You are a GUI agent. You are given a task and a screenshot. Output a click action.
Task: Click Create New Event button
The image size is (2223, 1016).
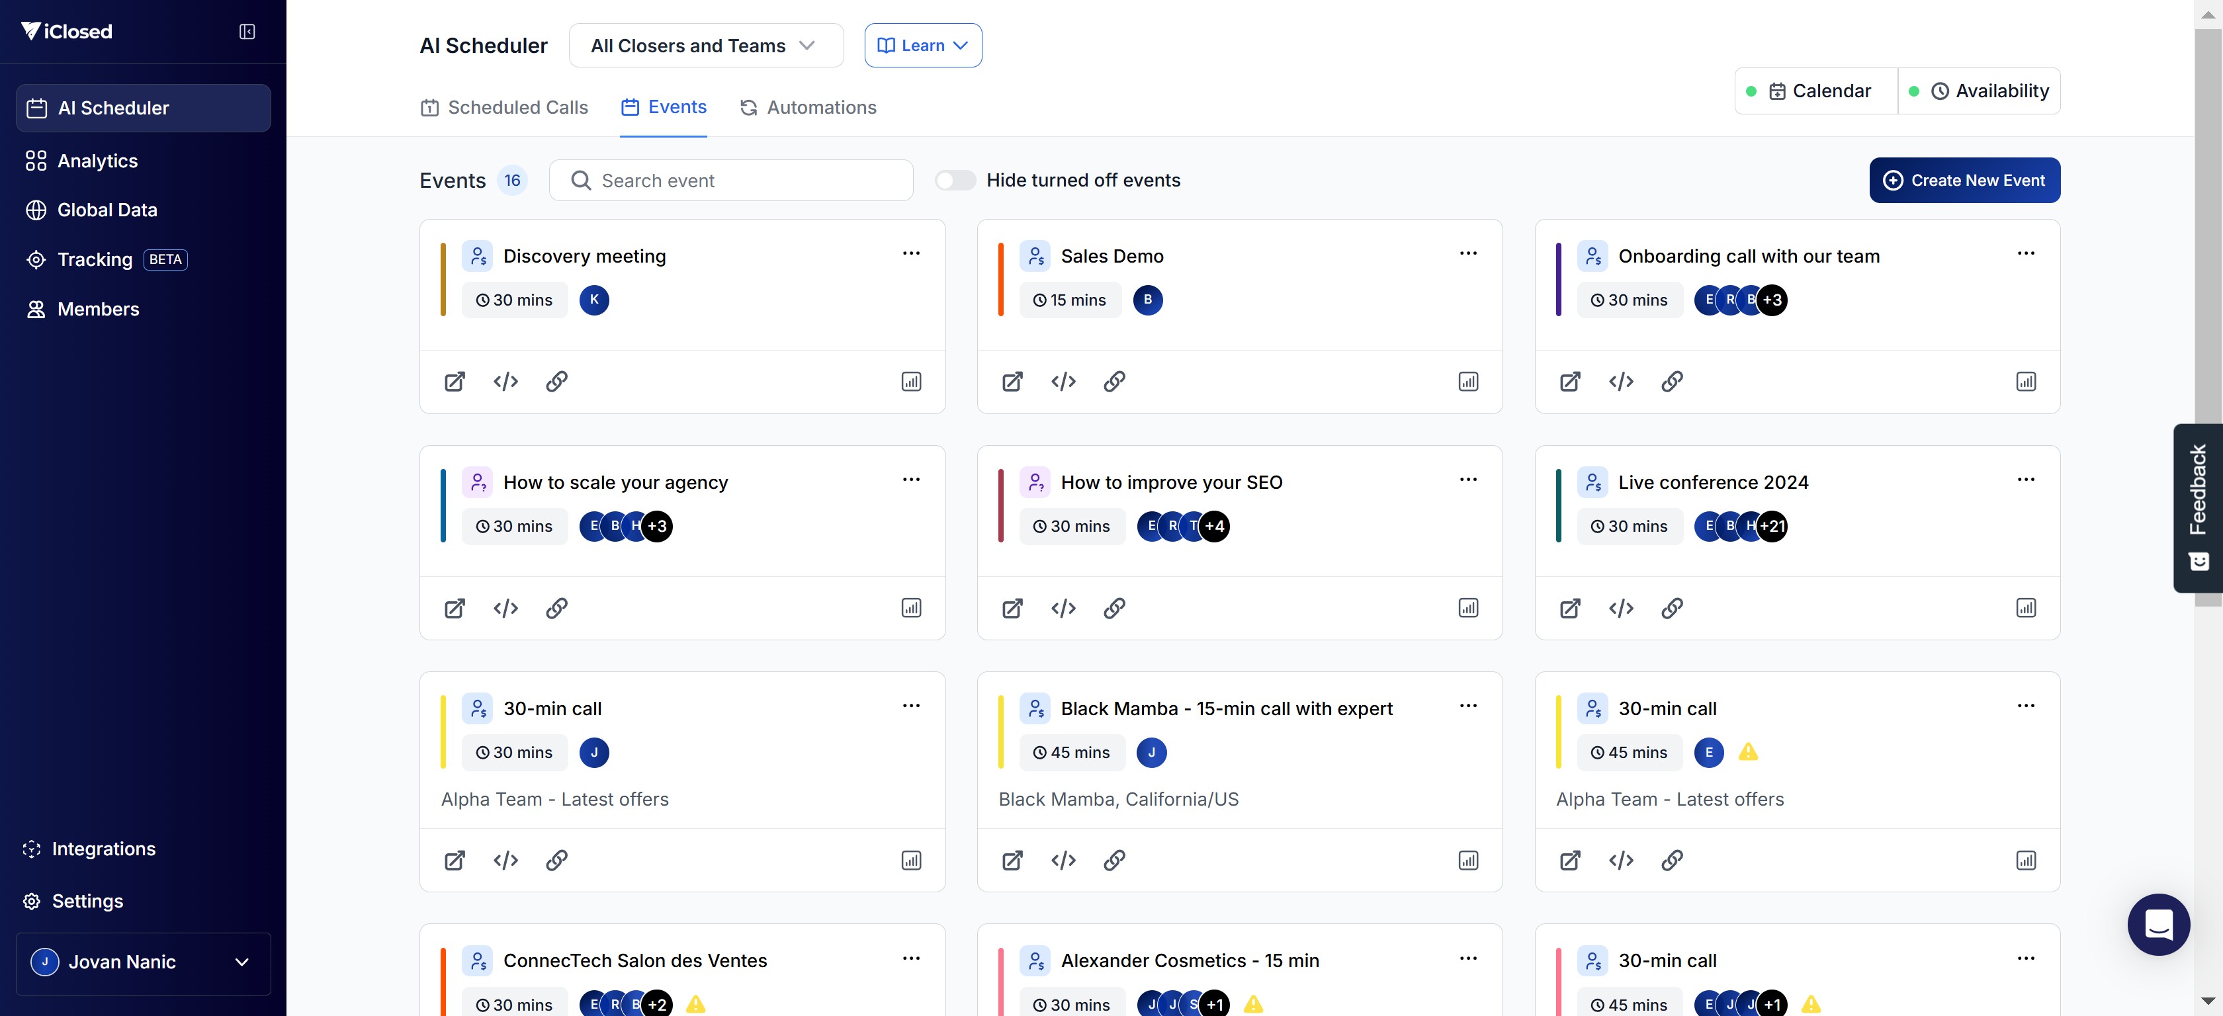1964,181
